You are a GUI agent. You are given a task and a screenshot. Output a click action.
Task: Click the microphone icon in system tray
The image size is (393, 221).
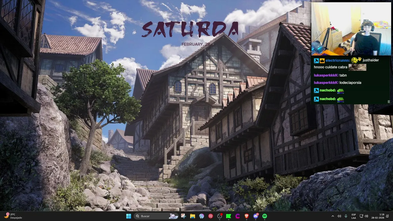tap(346, 216)
